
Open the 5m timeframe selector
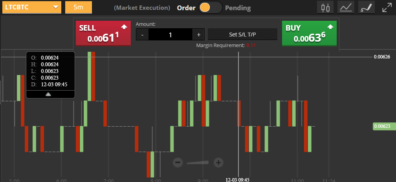pyautogui.click(x=78, y=7)
